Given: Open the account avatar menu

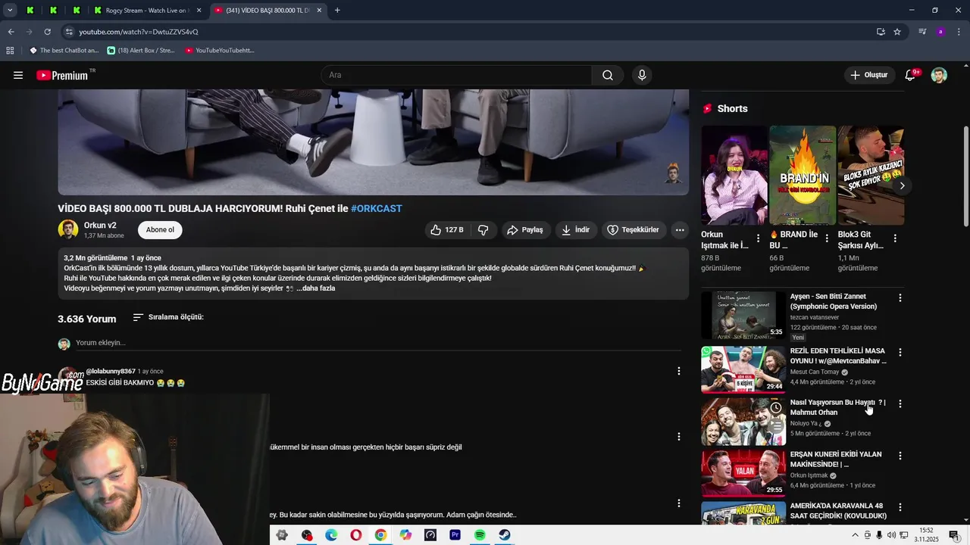Looking at the screenshot, I should pos(939,75).
